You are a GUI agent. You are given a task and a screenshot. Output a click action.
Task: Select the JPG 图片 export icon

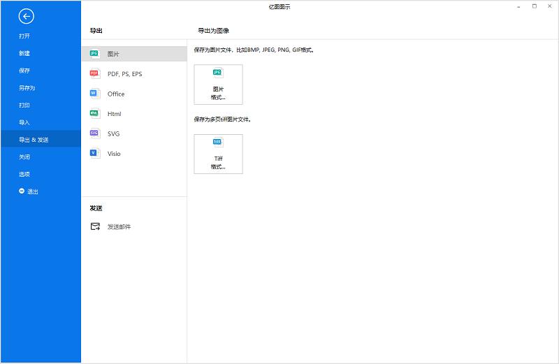click(94, 54)
